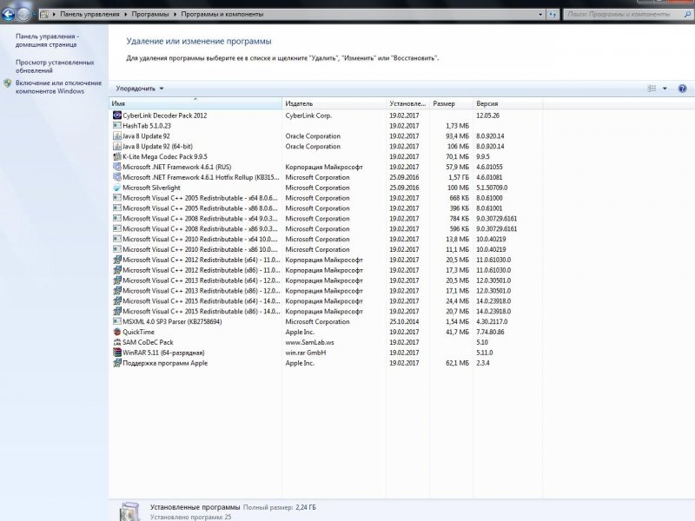Sort by the Установлено date column header
The height and width of the screenshot is (521, 695).
point(407,103)
